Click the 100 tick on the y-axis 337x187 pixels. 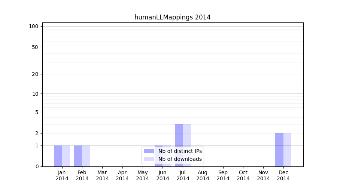[34, 26]
